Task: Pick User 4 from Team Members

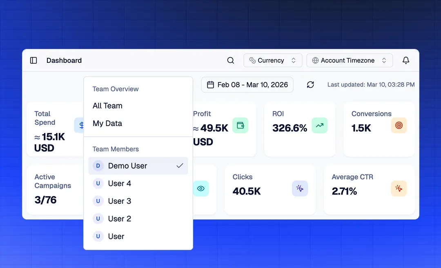Action: (x=120, y=183)
